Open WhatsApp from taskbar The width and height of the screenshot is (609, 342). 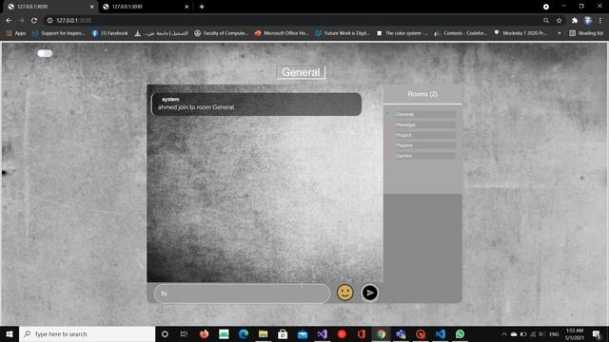coord(460,333)
